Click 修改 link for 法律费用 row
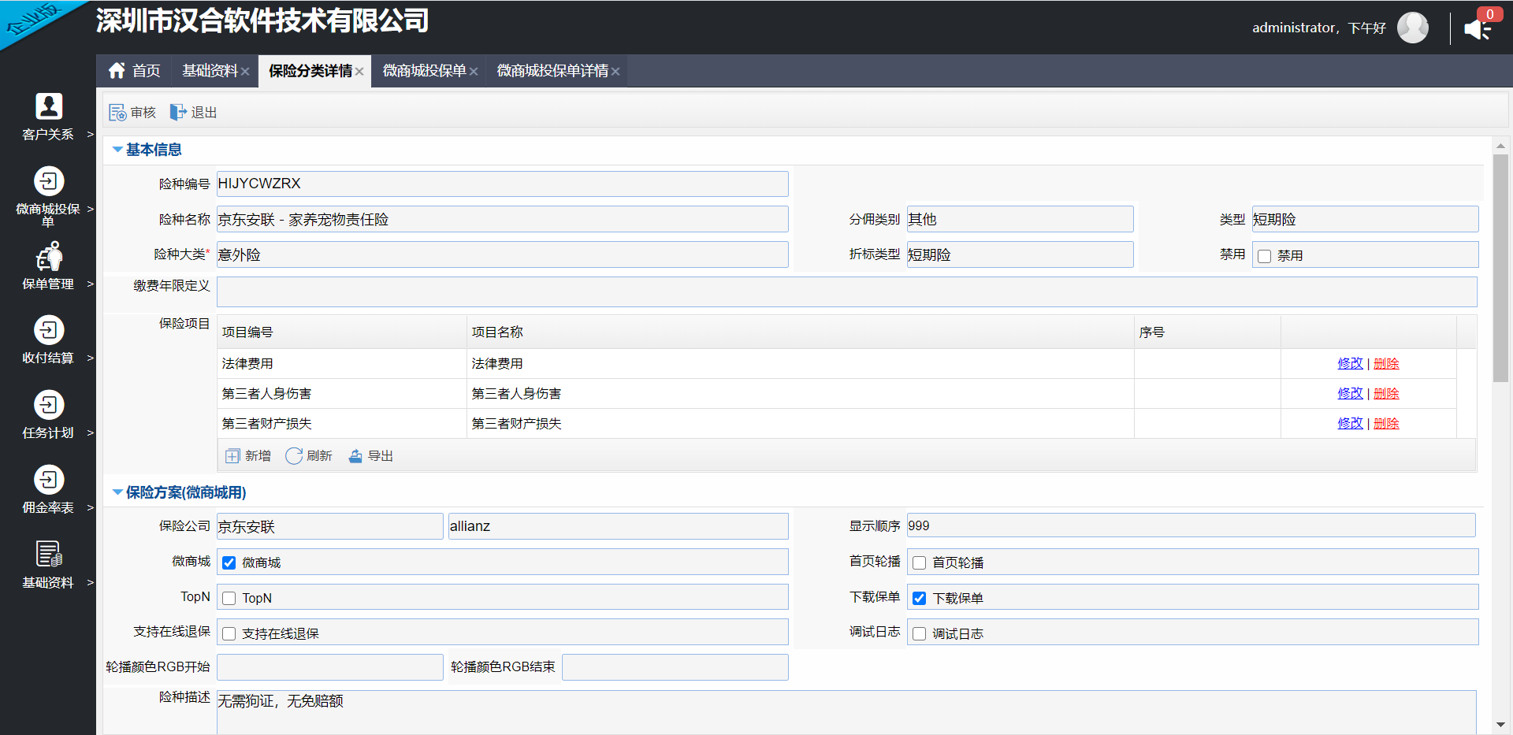Image resolution: width=1513 pixels, height=735 pixels. point(1350,363)
